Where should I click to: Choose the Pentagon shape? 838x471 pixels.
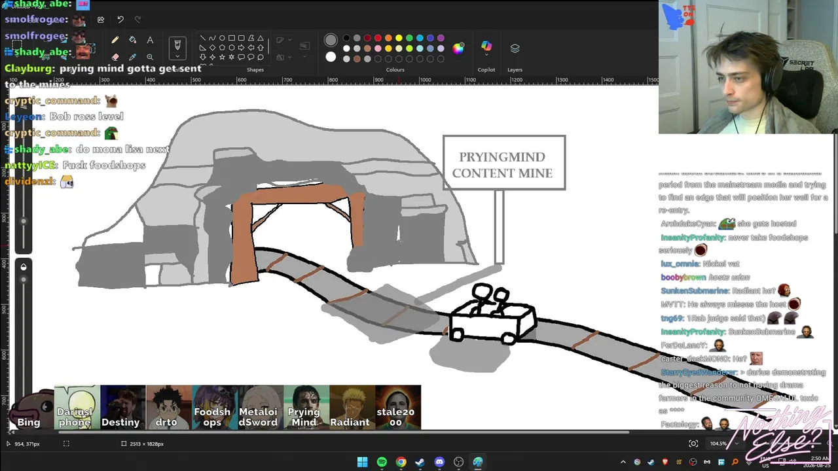click(x=222, y=48)
